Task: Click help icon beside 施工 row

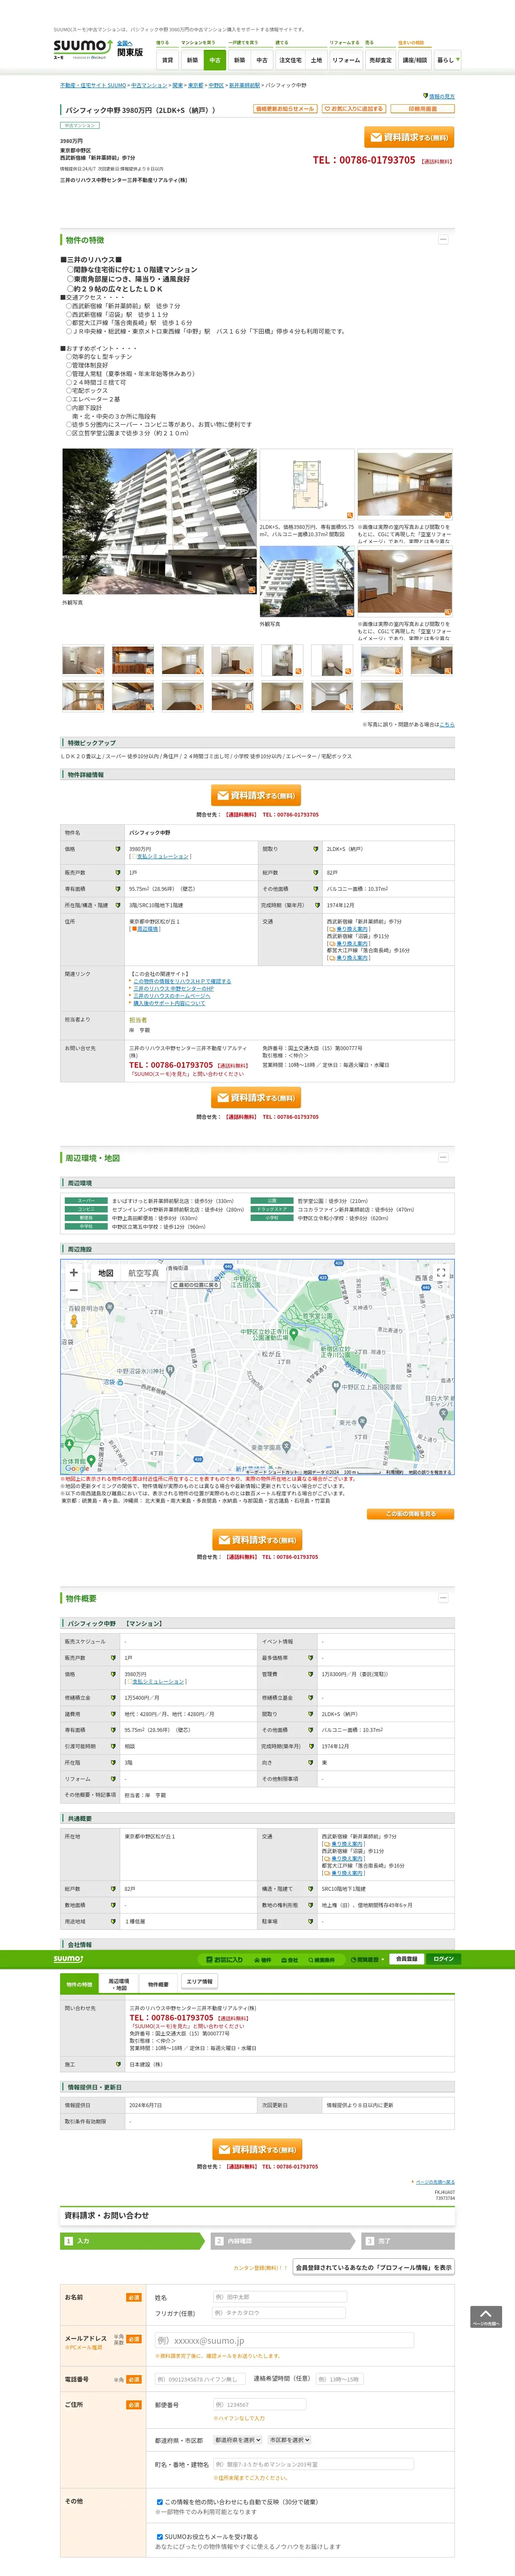Action: [x=118, y=2064]
